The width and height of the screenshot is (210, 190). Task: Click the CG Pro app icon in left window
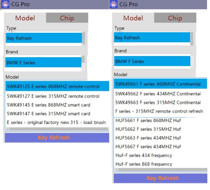click(5, 4)
